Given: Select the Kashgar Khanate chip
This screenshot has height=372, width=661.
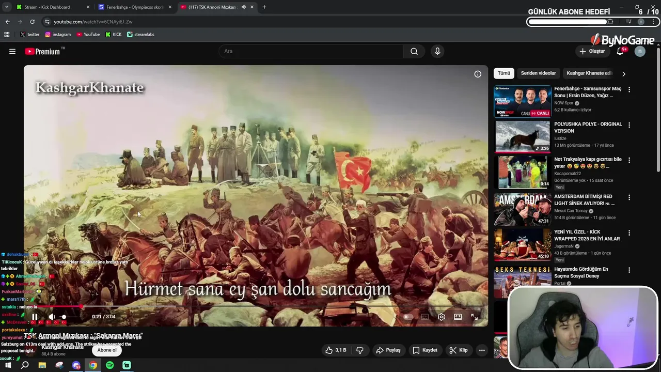Looking at the screenshot, I should coord(589,73).
